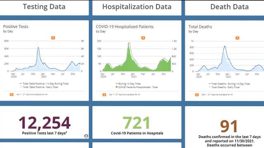This screenshot has width=264, height=148.
Task: Click orange vaccine legend icon under Total Deaths chart
Action: click(x=197, y=95)
